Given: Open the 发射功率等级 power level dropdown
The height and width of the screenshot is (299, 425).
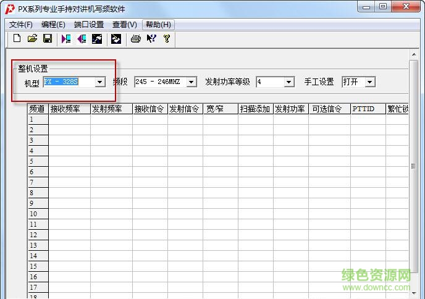Looking at the screenshot, I should (288, 82).
